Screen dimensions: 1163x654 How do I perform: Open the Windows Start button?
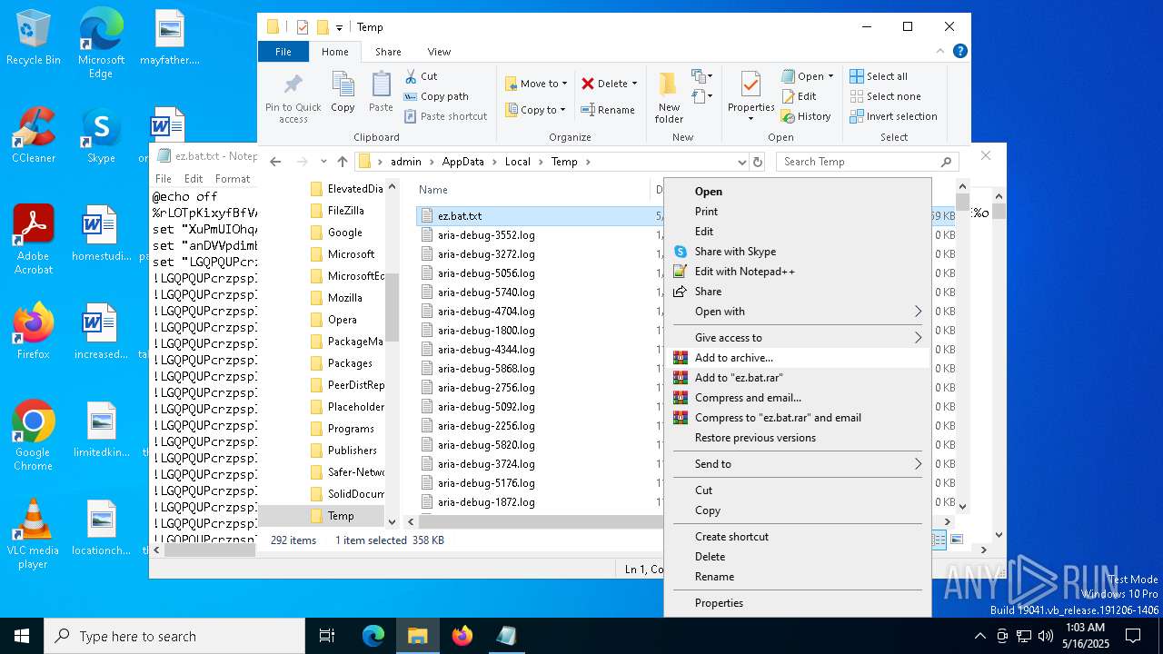[x=22, y=636]
